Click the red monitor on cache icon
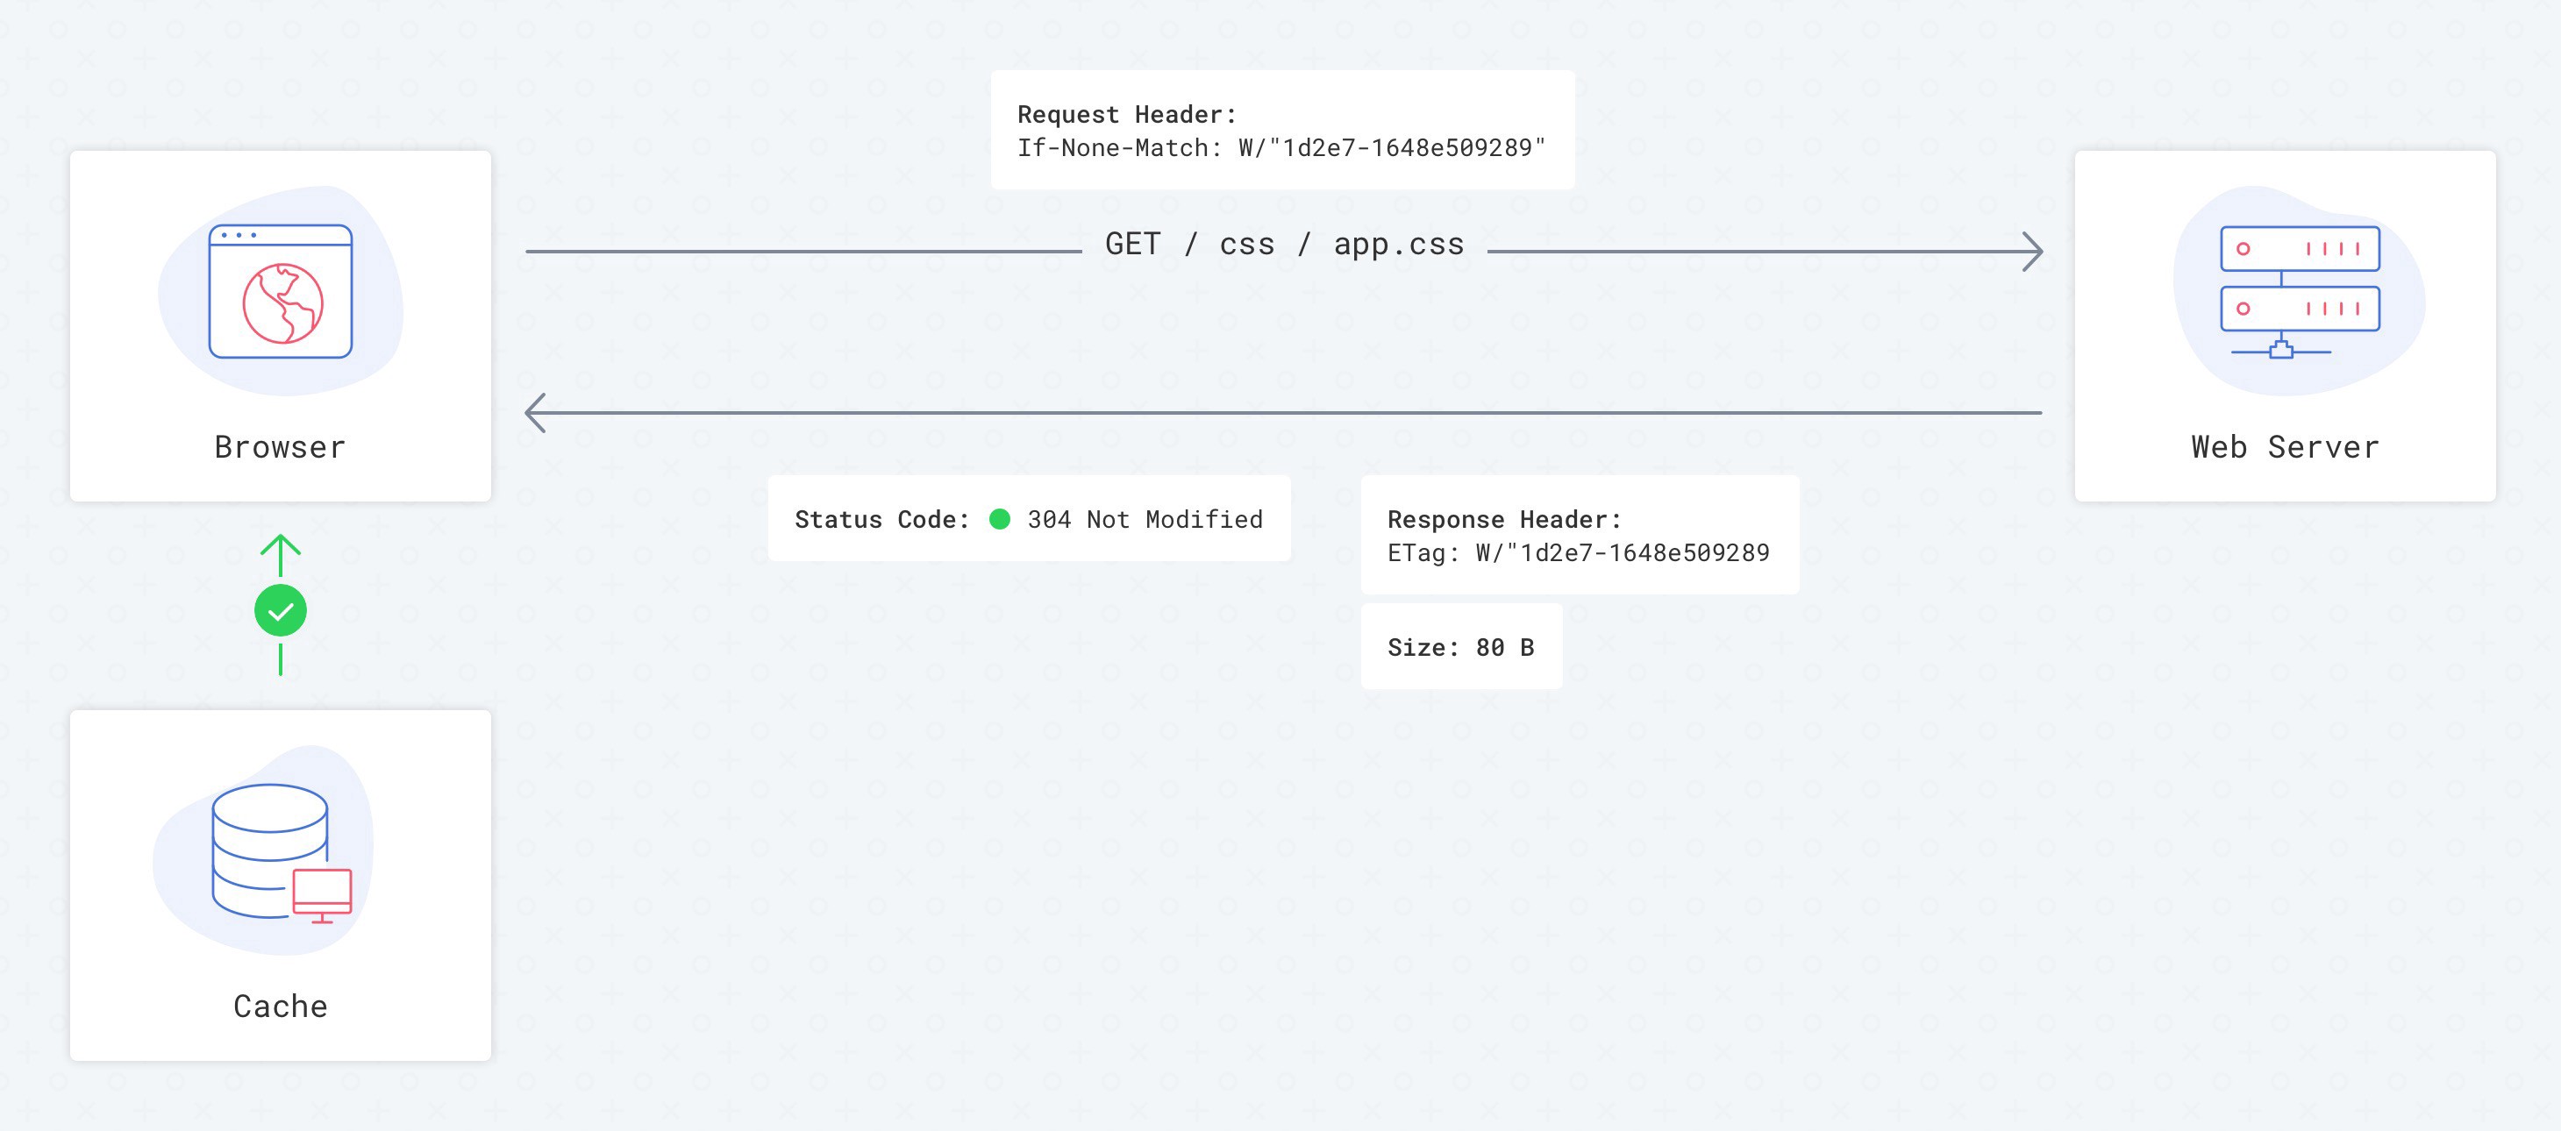This screenshot has height=1131, width=2561. click(x=322, y=895)
